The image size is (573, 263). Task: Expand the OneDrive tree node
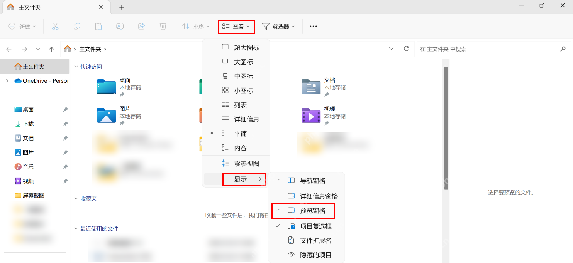click(7, 80)
